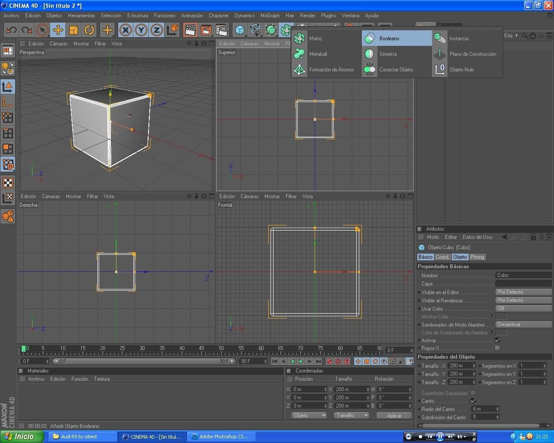Select the live selection arrow tool
Screen dimensions: 554x443
42,30
